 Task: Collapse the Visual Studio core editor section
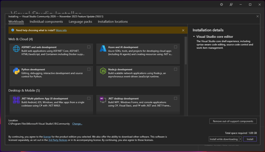coord(194,37)
